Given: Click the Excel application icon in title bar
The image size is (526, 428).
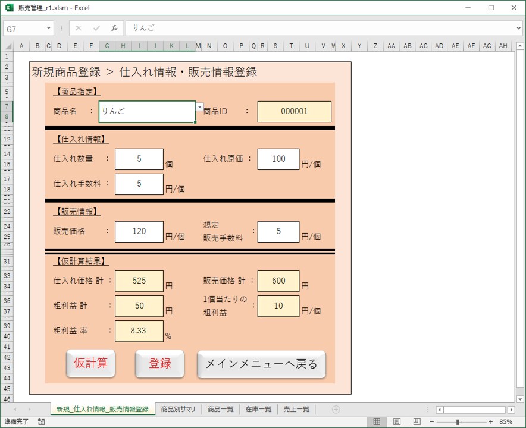Looking at the screenshot, I should pyautogui.click(x=9, y=7).
